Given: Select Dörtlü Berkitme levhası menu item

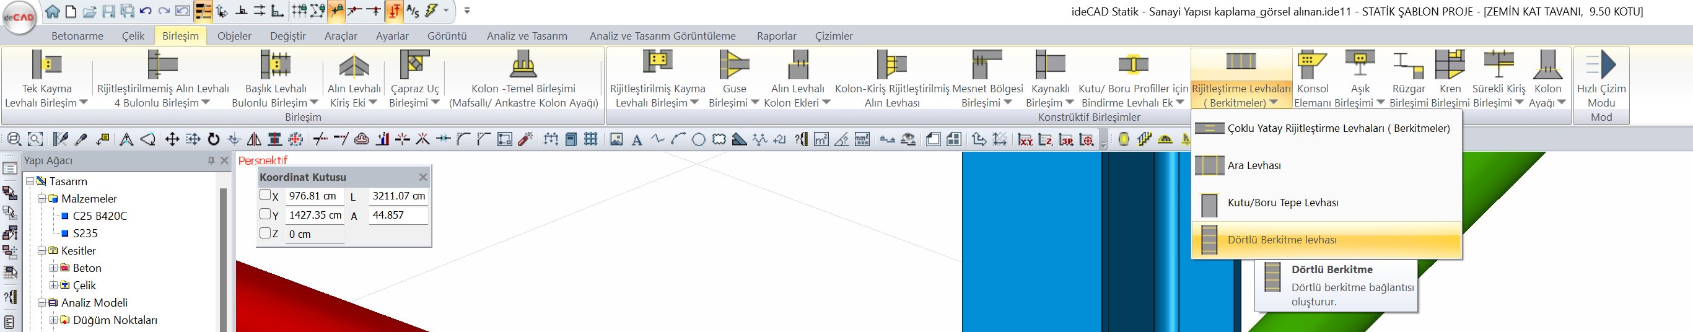Looking at the screenshot, I should (1282, 240).
